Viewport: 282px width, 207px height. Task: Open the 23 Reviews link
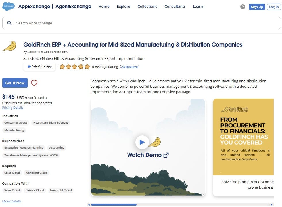[130, 67]
